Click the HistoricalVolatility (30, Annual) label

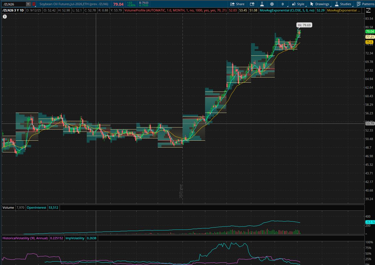tap(25, 238)
